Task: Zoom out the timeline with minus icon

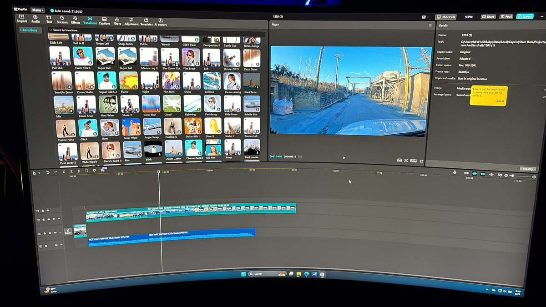Action: (x=506, y=176)
